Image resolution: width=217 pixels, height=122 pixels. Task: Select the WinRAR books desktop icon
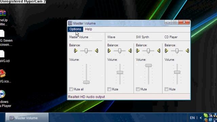point(3,13)
